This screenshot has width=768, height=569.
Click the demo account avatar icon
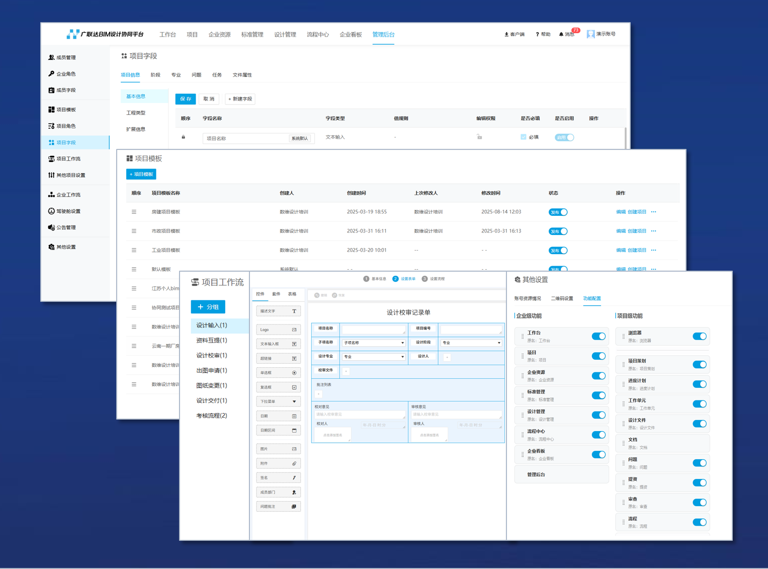click(591, 34)
